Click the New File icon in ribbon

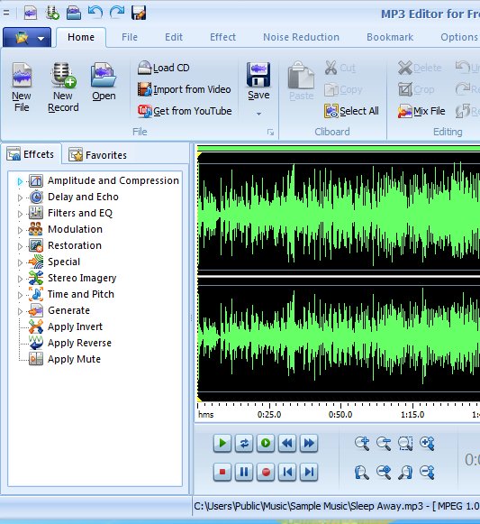click(x=22, y=87)
